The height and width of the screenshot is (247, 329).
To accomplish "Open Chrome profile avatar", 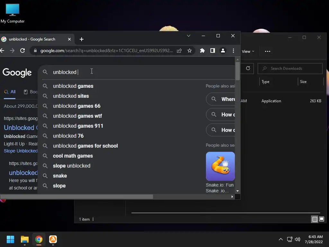I will pyautogui.click(x=223, y=50).
